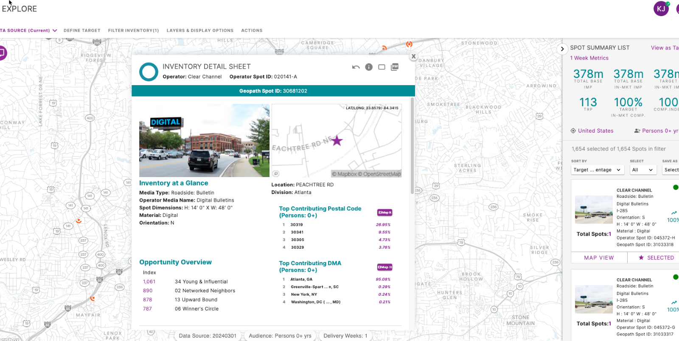Image resolution: width=679 pixels, height=341 pixels.
Task: Click the Audience Persons 0+ yrs chip
Action: tap(280, 336)
